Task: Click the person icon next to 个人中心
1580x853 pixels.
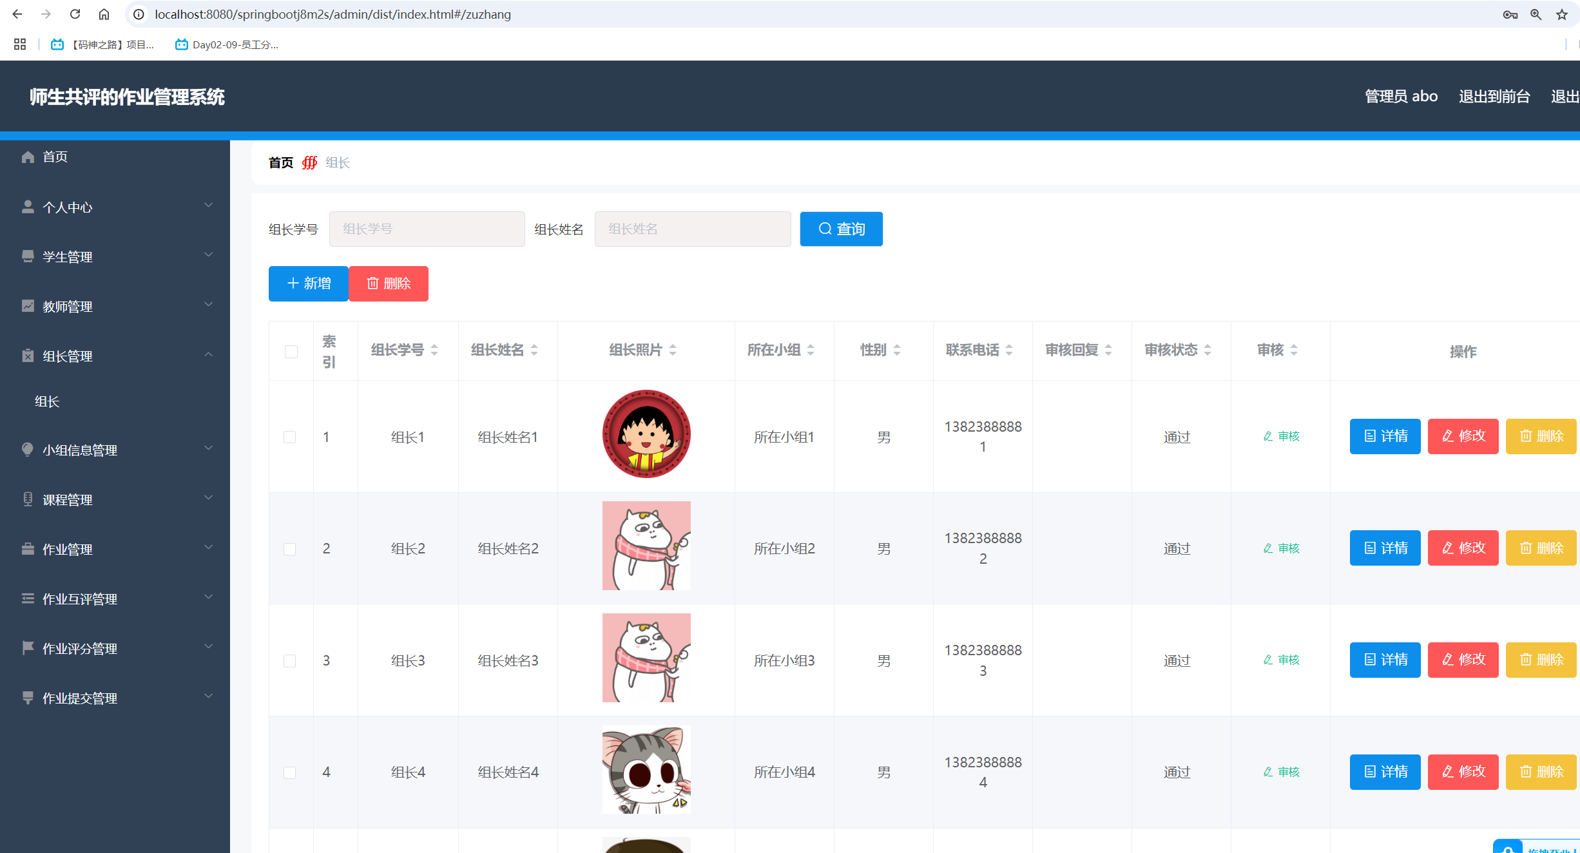Action: tap(28, 206)
